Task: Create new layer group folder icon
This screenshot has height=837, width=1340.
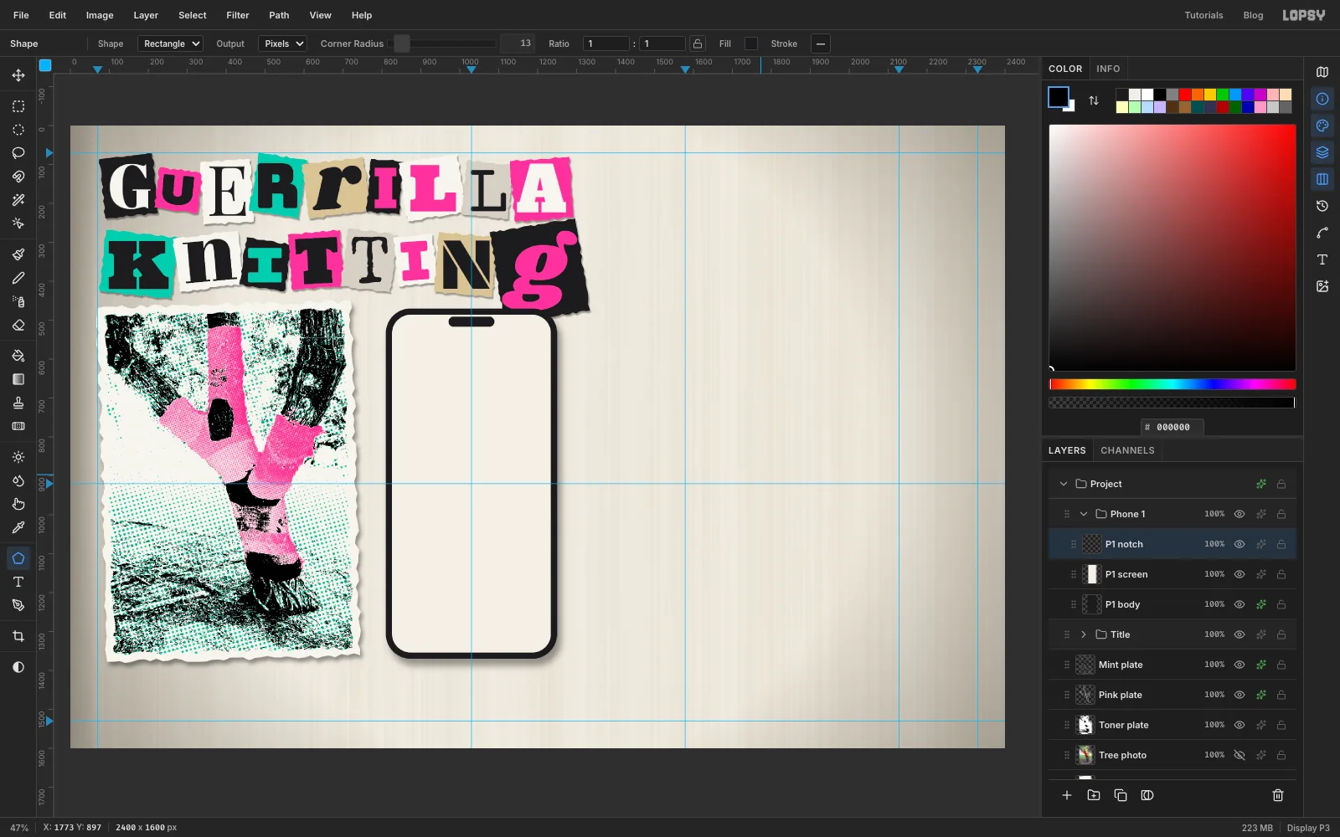Action: 1094,795
